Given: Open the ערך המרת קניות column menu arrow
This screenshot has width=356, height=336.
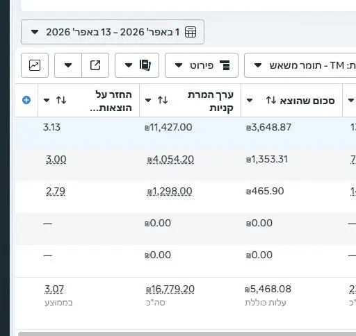Looking at the screenshot, I should pos(148,100).
